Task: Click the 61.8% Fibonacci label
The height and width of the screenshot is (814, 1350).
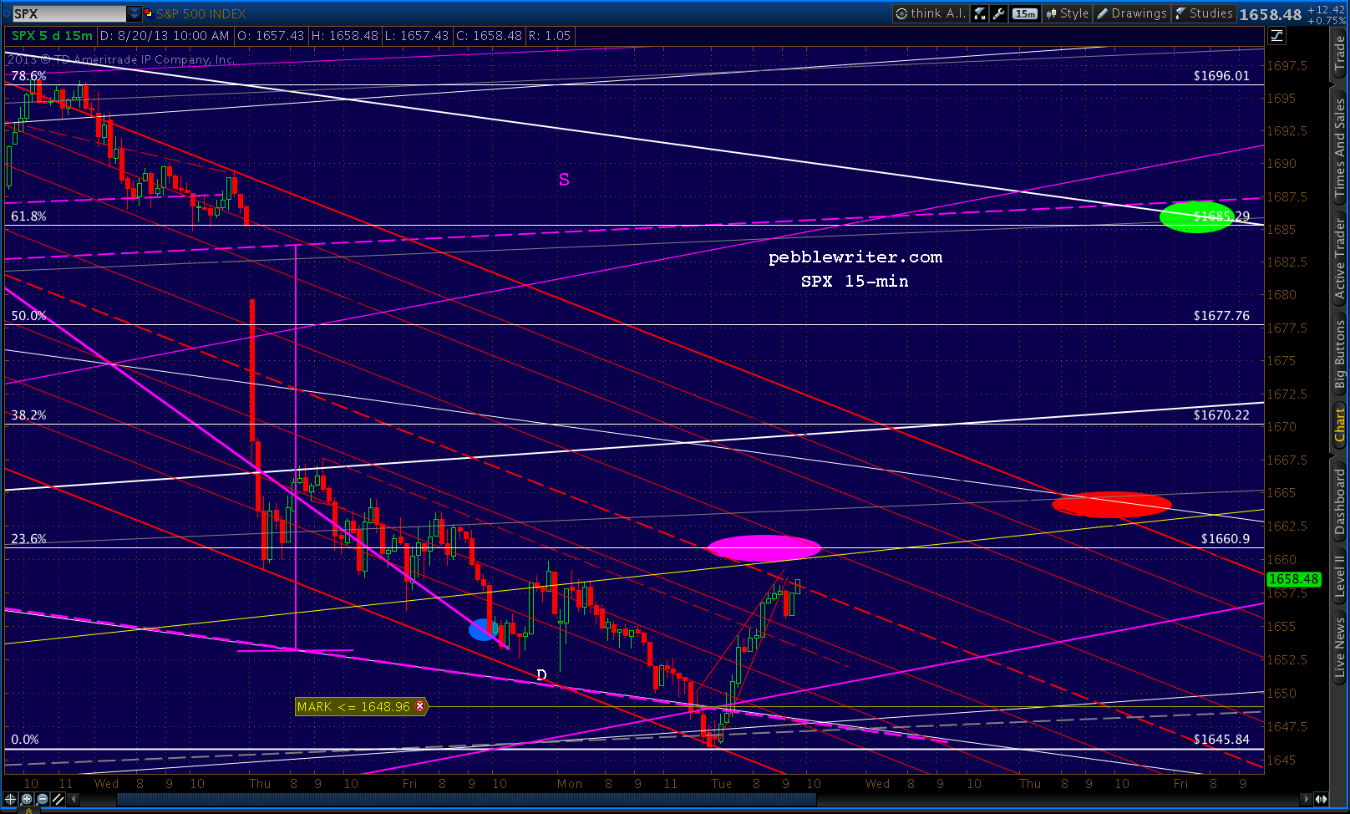Action: [28, 216]
